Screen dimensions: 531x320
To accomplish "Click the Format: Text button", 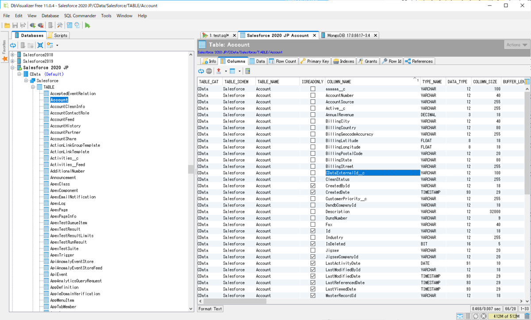I will coord(210,309).
